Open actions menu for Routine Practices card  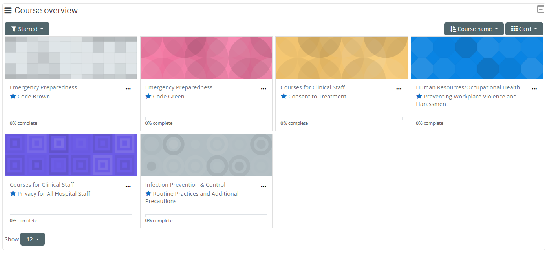click(x=264, y=186)
